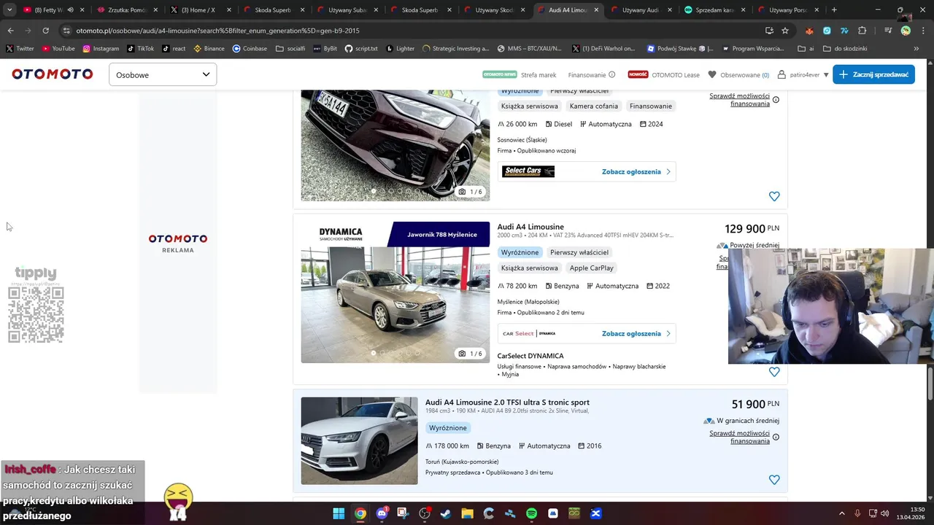Open the grey Audi photo at DYNAMICA

[395, 292]
